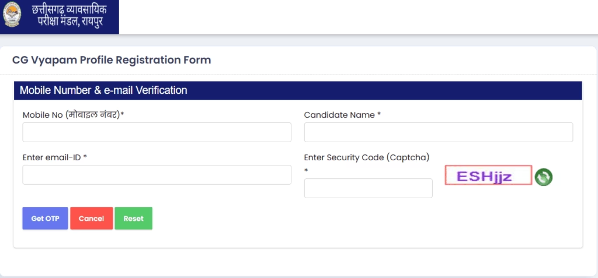Focus the Mobile No input field
The image size is (598, 278).
coord(157,132)
